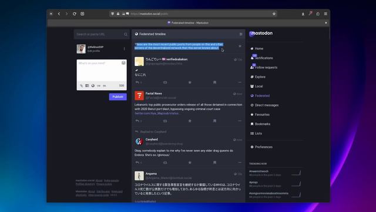This screenshot has width=376, height=212.
Task: Change post privacy with the globe icon
Action: tap(93, 85)
